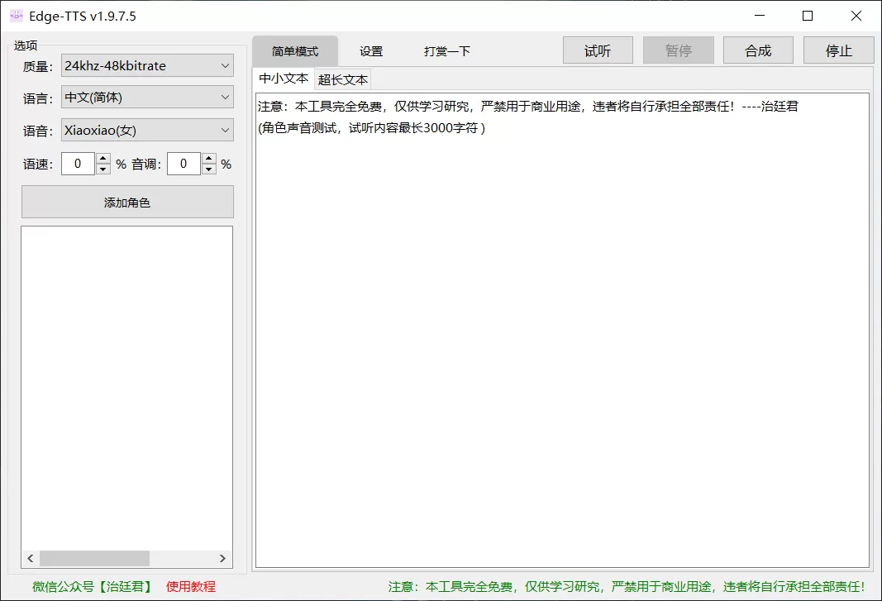This screenshot has width=882, height=601.
Task: Click the 添加角色 add role button
Action: 127,202
